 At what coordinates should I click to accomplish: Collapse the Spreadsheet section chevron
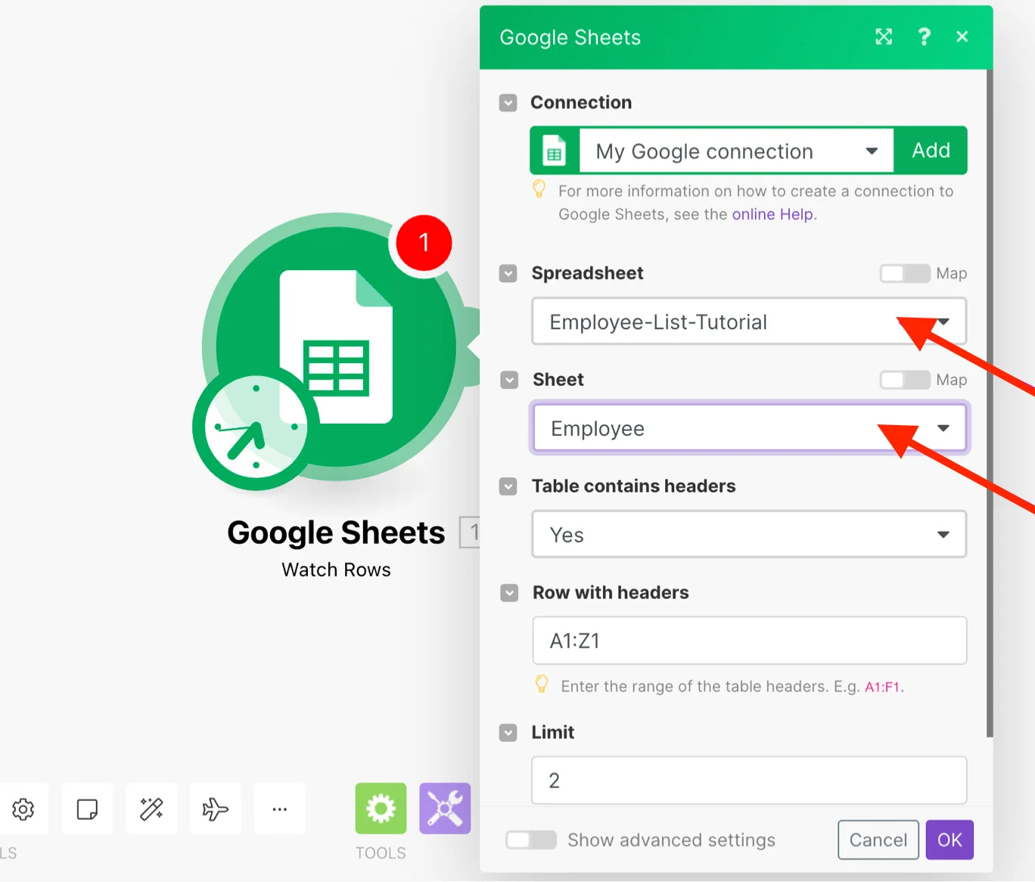(x=508, y=273)
